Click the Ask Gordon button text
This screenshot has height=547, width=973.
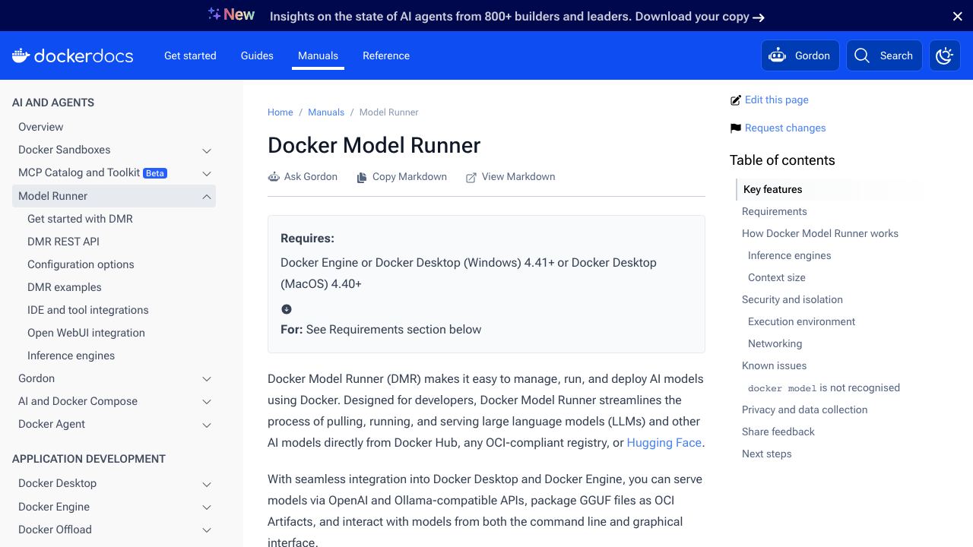pos(311,177)
